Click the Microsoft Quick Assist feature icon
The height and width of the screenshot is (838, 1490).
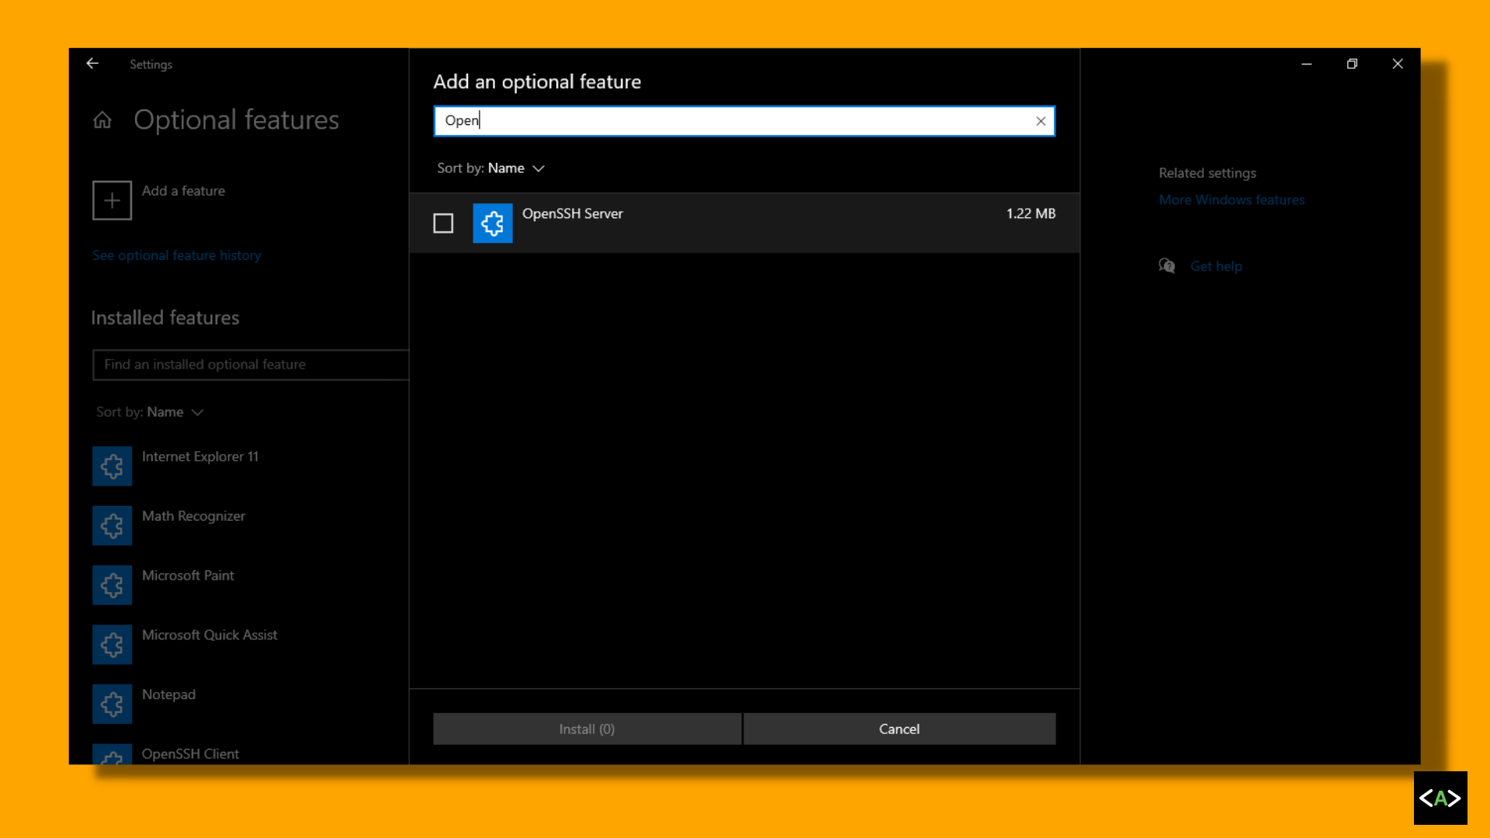pos(113,645)
